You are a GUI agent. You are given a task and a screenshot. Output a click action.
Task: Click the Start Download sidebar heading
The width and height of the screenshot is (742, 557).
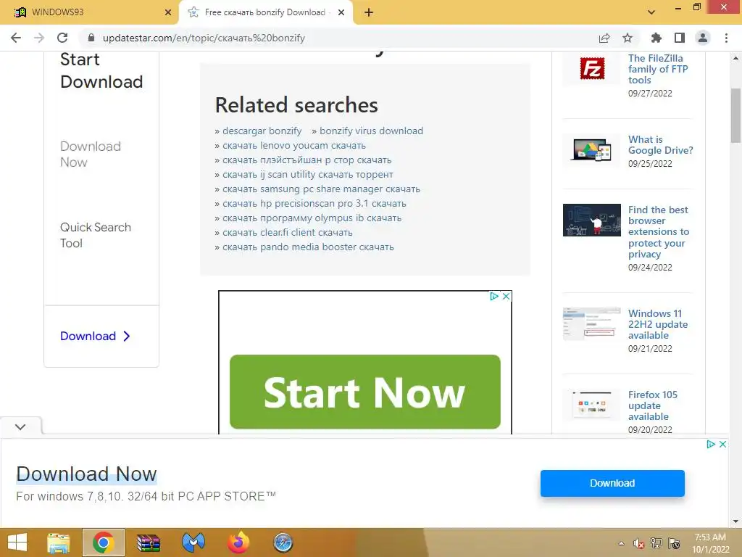pos(101,70)
